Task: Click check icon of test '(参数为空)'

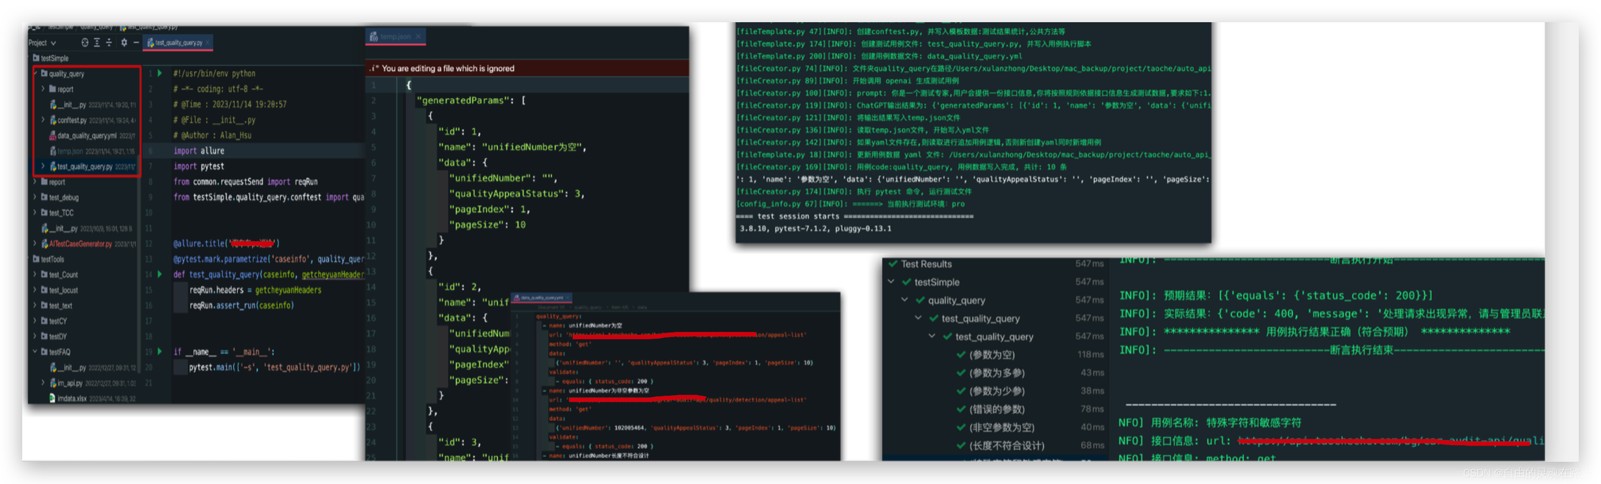Action: point(961,355)
